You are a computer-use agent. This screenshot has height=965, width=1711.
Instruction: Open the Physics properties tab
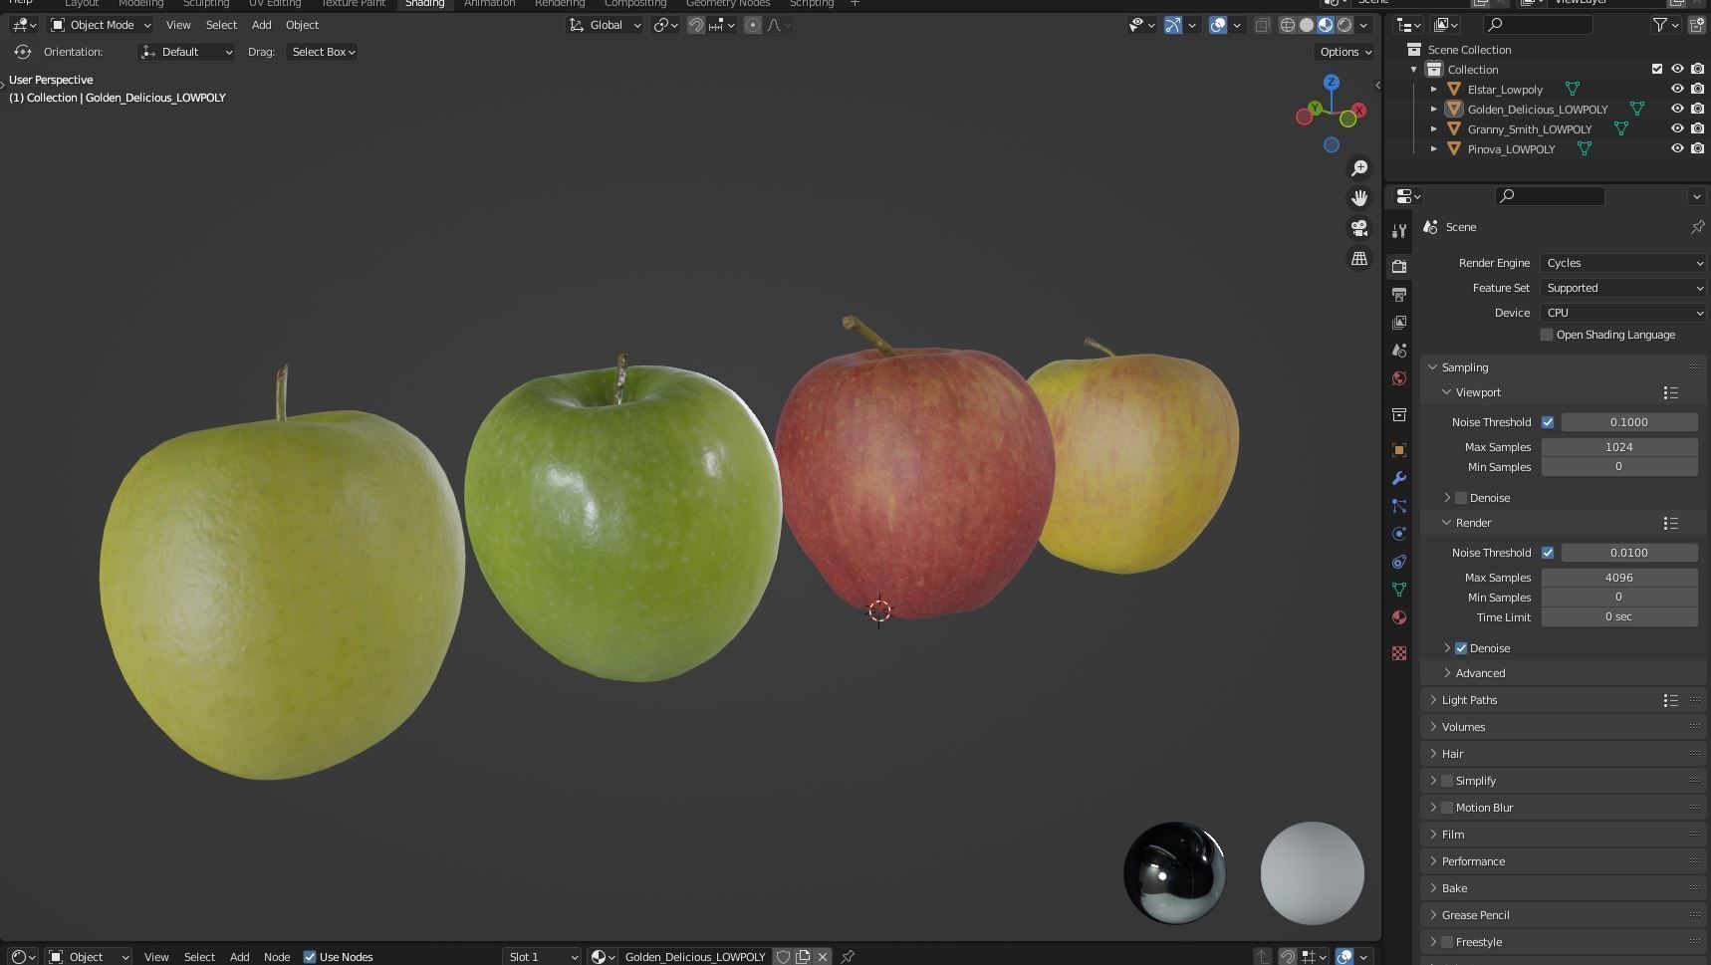click(1399, 533)
